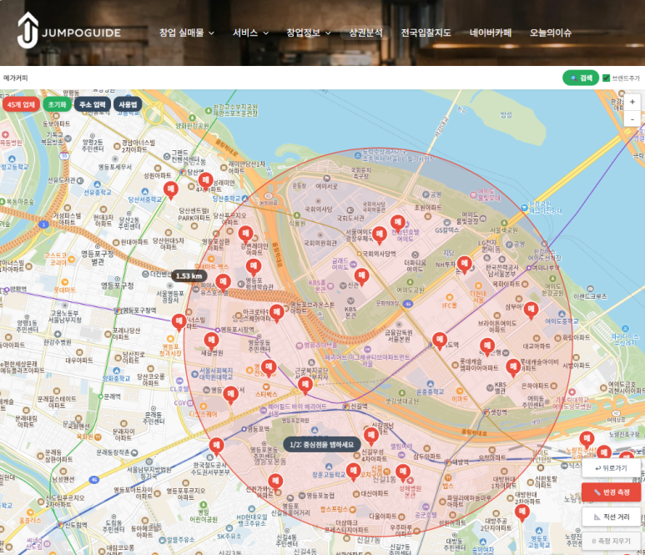Reset the map with 초기화
Viewport: 645px width, 555px height.
pos(58,104)
